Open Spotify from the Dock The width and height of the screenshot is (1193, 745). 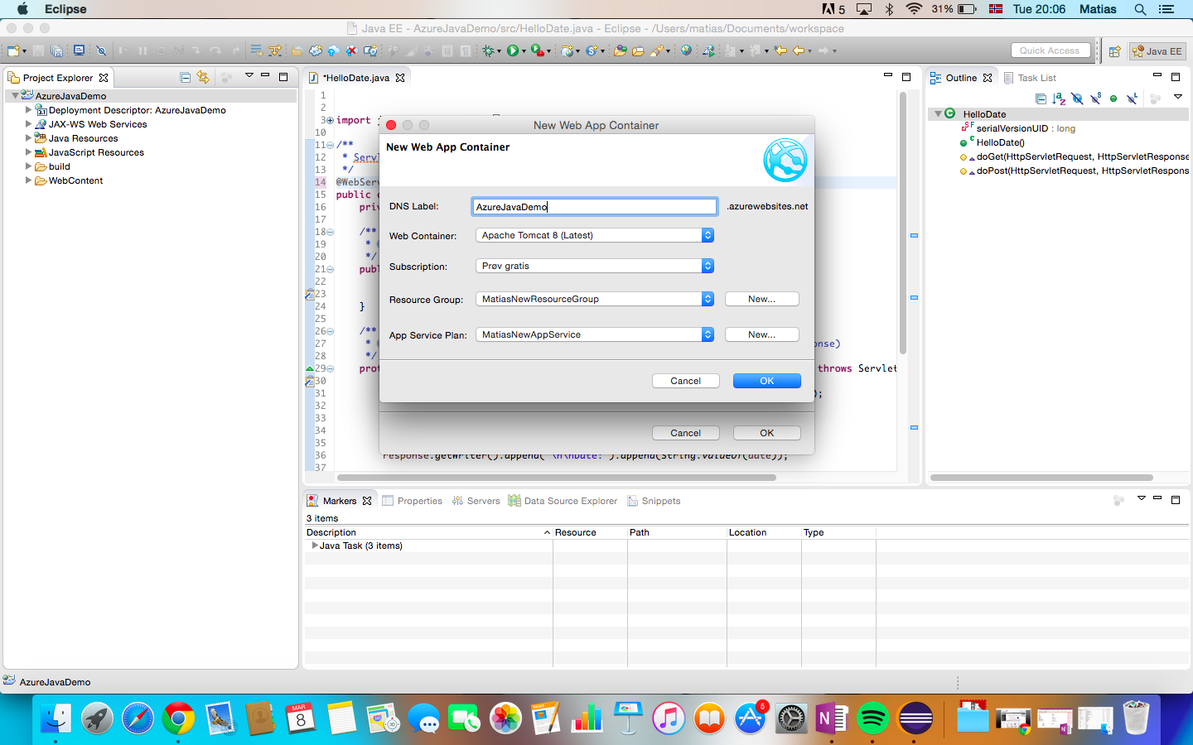pyautogui.click(x=872, y=718)
